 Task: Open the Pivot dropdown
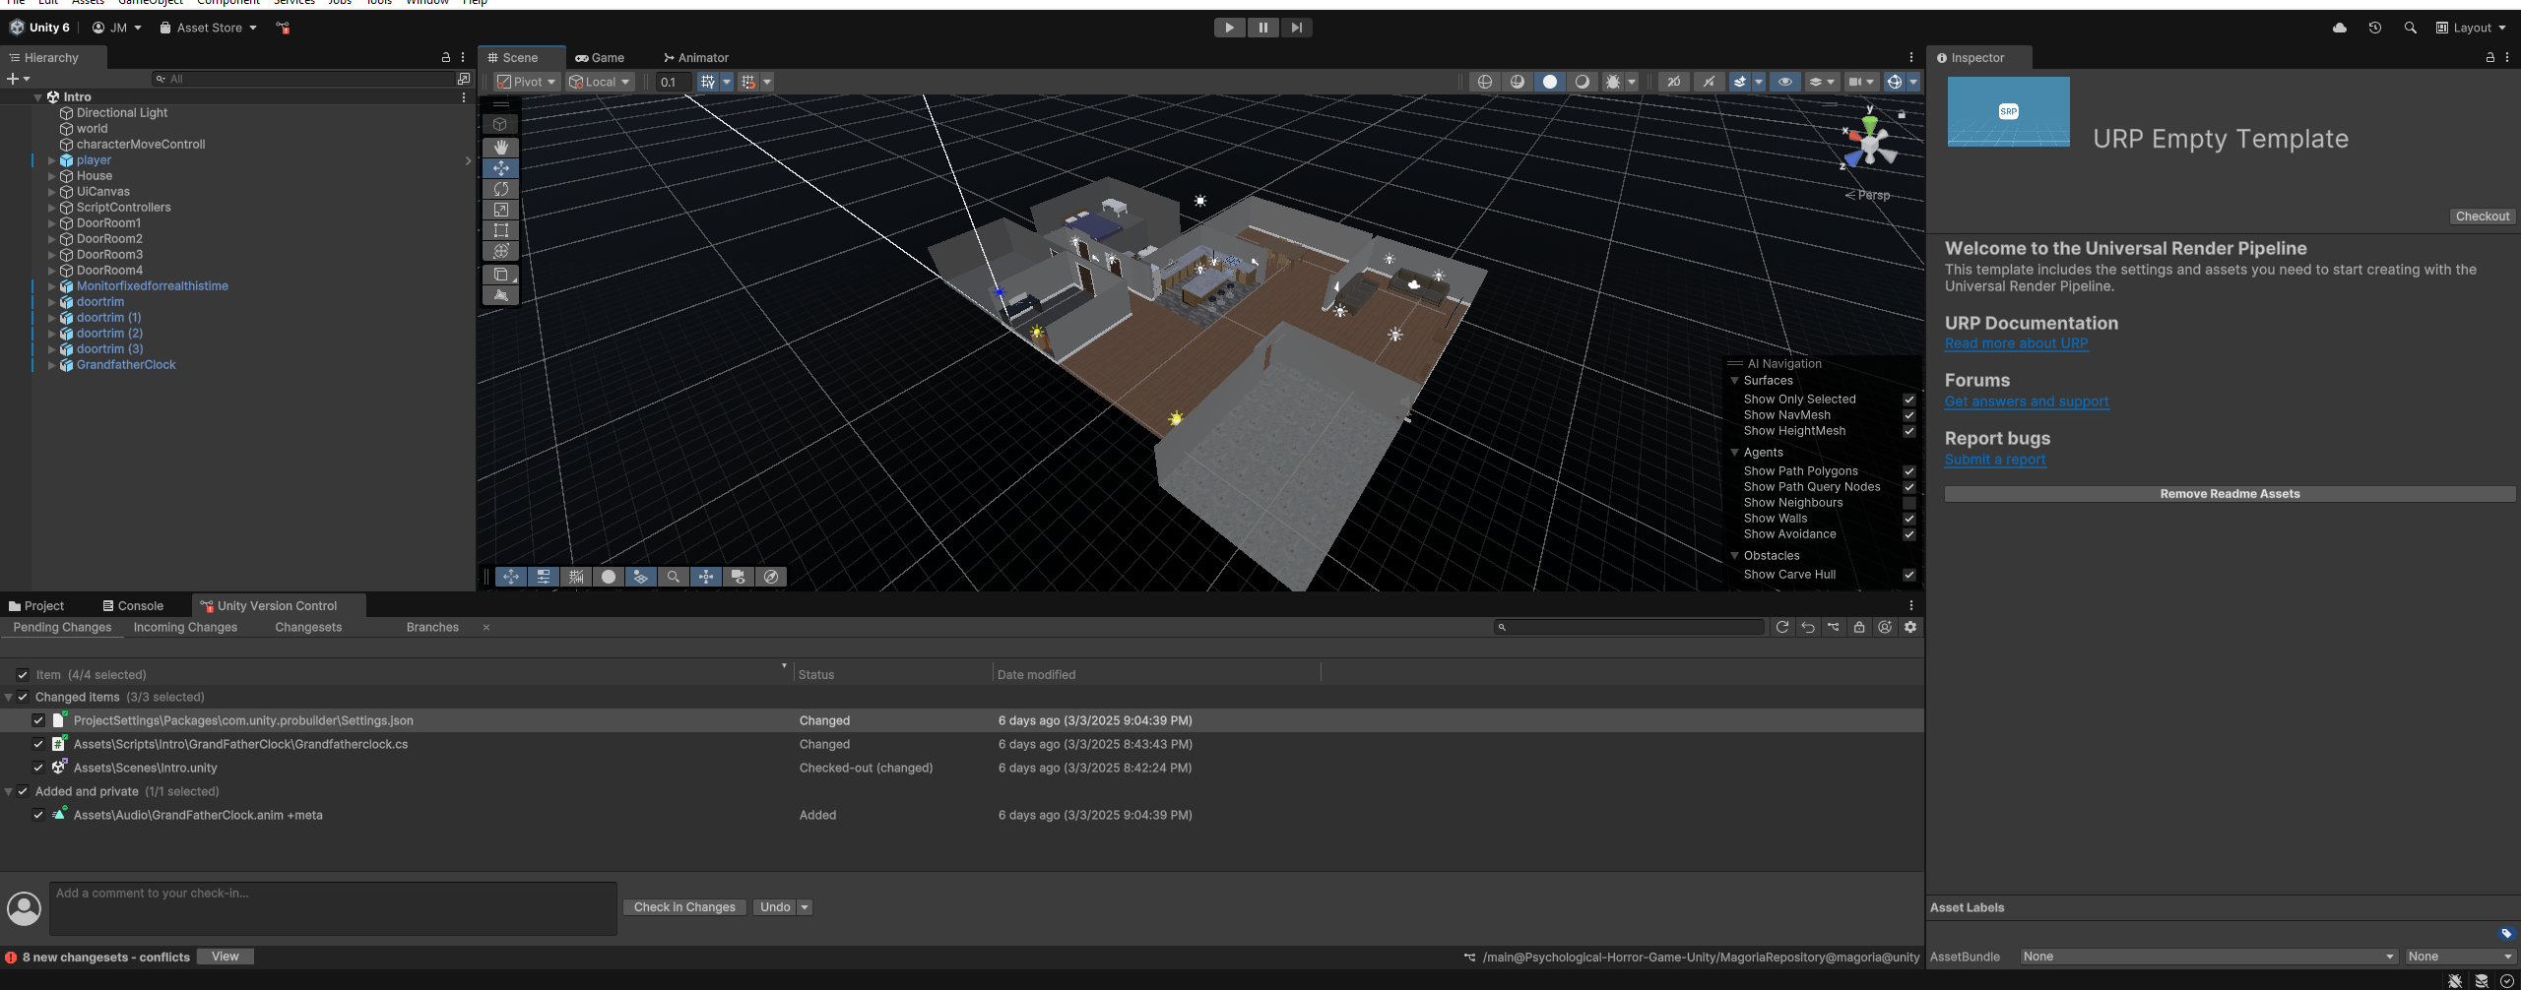point(526,82)
